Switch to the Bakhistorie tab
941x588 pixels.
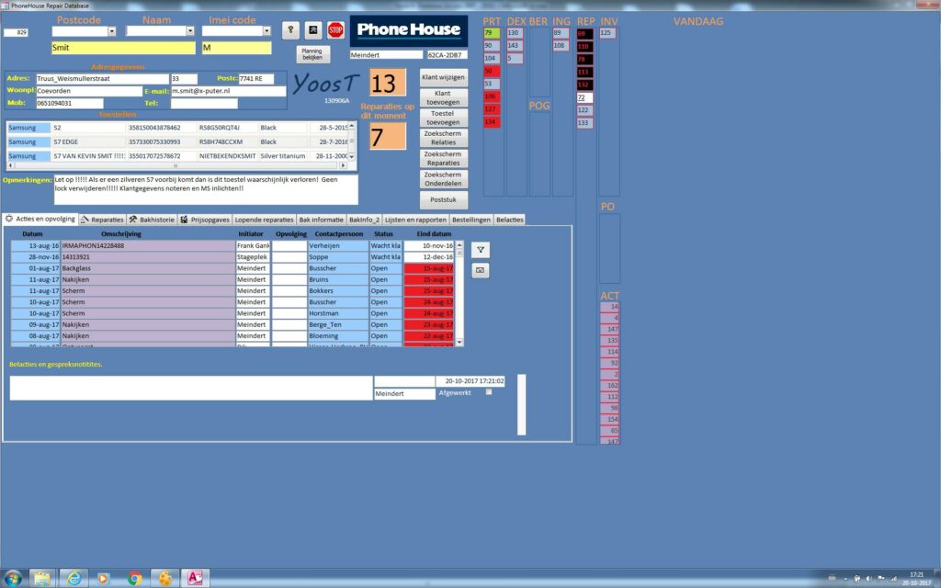click(152, 220)
